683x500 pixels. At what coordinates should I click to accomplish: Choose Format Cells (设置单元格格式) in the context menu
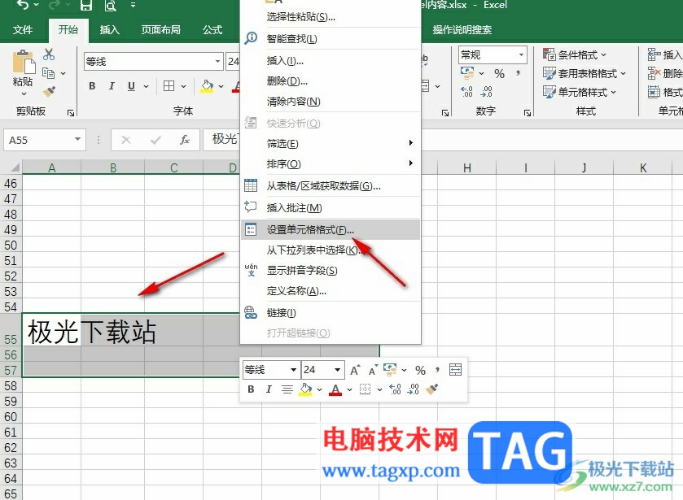[331, 229]
